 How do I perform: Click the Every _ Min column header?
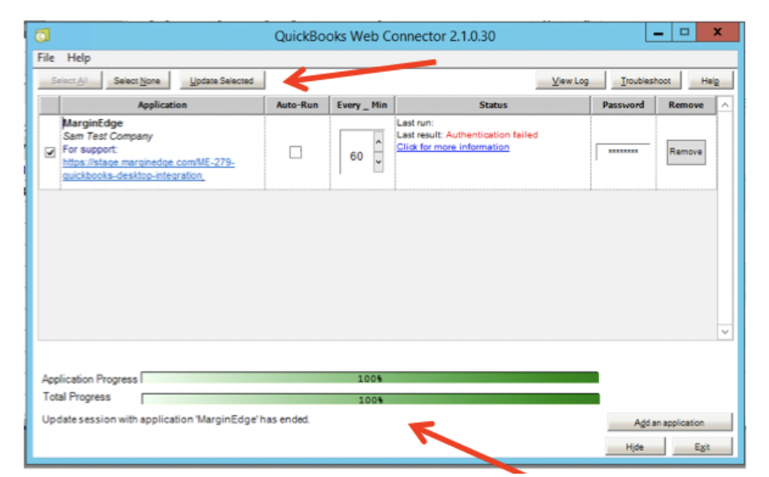click(362, 105)
